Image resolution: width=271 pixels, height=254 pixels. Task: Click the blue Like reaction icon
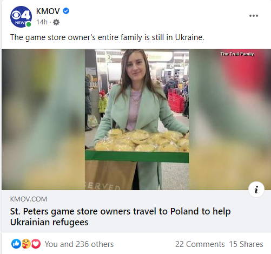[x=16, y=244]
